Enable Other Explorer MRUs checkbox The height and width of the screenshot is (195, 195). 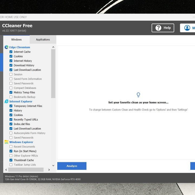tap(11, 155)
